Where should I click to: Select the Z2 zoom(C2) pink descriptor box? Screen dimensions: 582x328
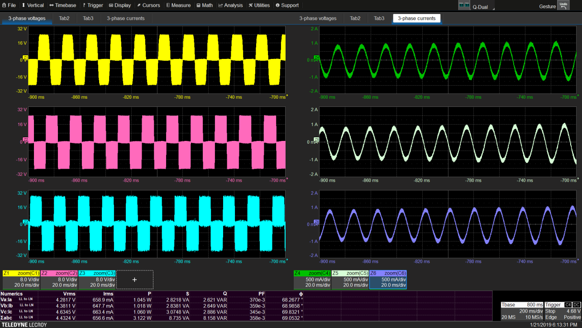pyautogui.click(x=59, y=280)
